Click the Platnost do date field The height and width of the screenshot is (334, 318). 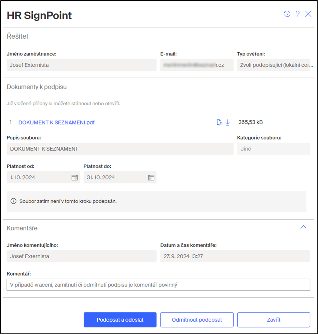(x=115, y=177)
